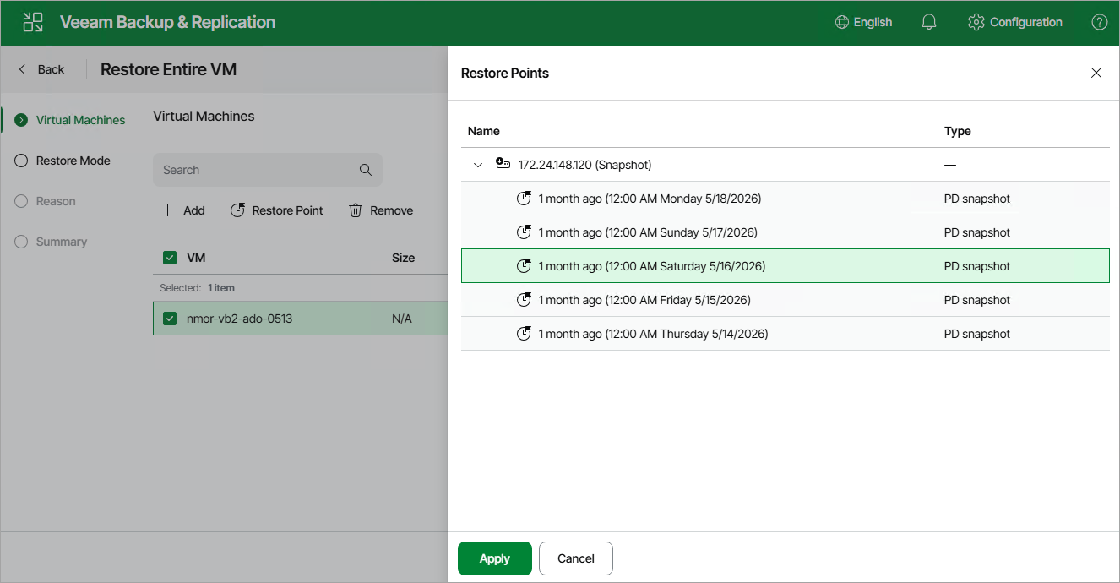
Task: Go to the Restore Mode step
Action: click(73, 161)
